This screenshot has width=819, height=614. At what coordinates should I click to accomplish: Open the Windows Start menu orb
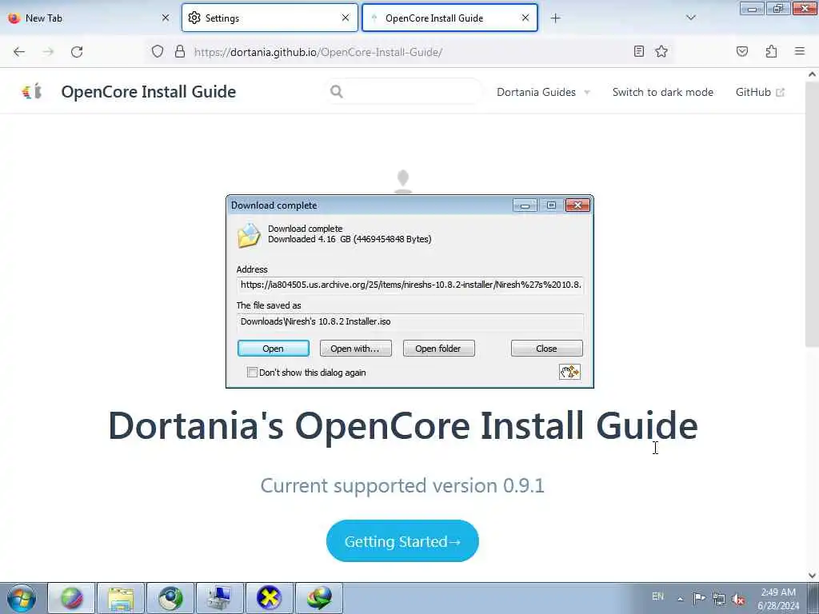coord(22,598)
